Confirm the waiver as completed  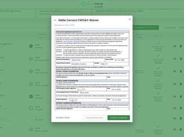(119, 118)
